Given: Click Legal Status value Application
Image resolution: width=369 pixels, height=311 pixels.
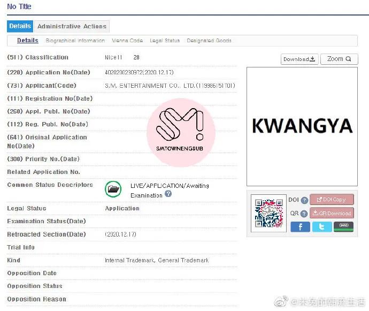Looking at the screenshot, I should coord(122,208).
